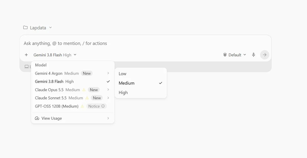Click the microphone voice input icon
This screenshot has height=158, width=307.
pyautogui.click(x=254, y=55)
